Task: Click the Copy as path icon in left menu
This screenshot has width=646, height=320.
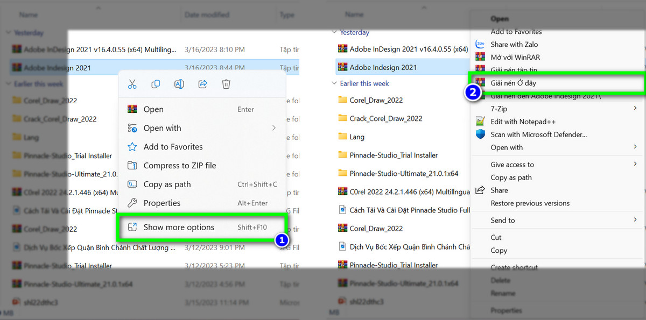Action: (132, 184)
